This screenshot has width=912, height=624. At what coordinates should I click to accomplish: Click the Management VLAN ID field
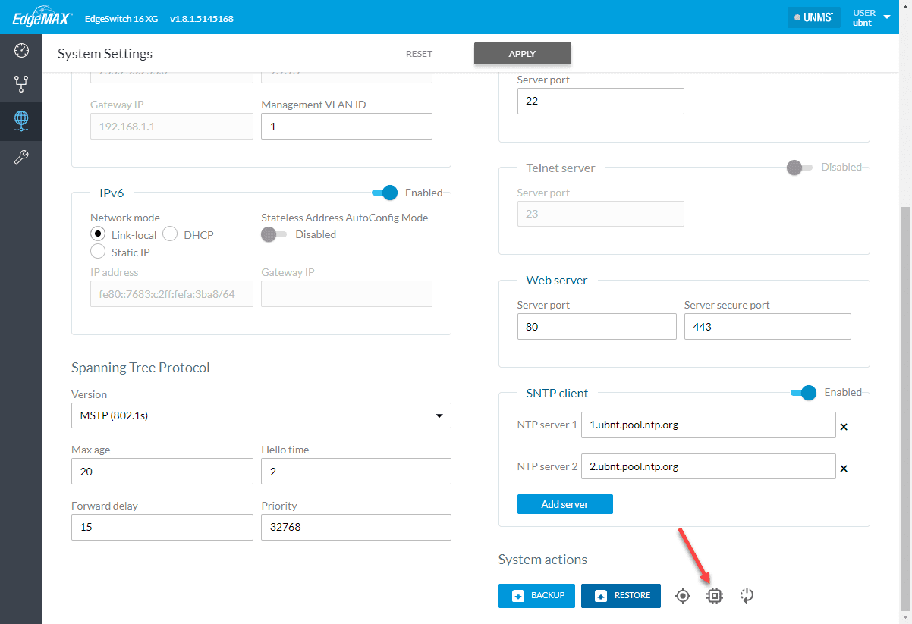click(x=347, y=127)
